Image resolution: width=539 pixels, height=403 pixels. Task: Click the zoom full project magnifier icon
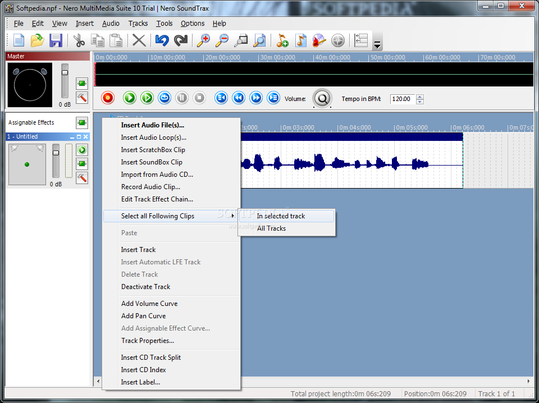[x=259, y=40]
